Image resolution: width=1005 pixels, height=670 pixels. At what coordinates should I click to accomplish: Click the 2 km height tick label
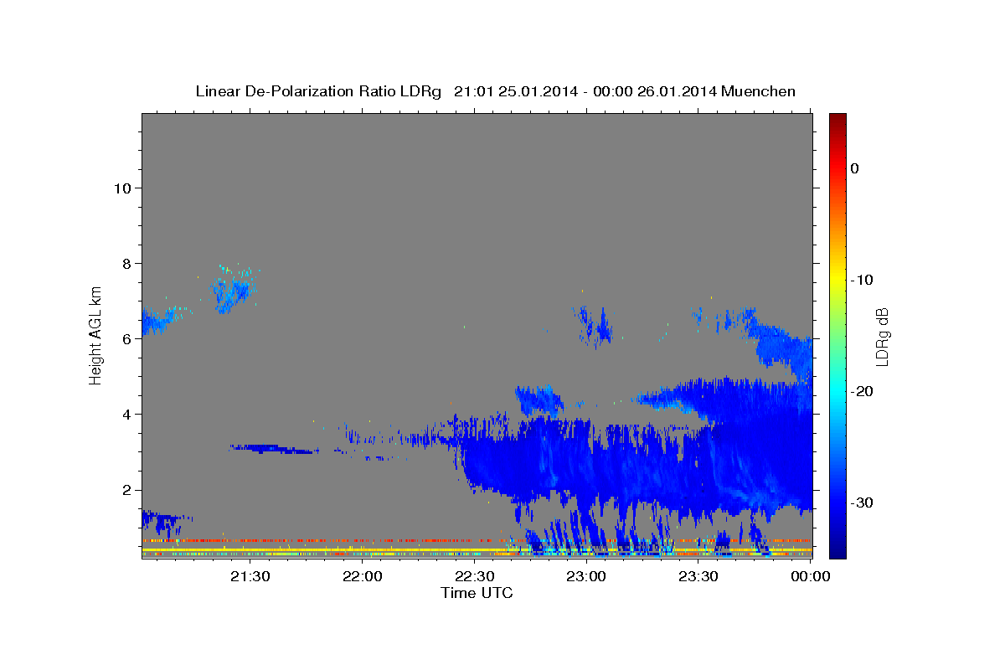[x=127, y=489]
